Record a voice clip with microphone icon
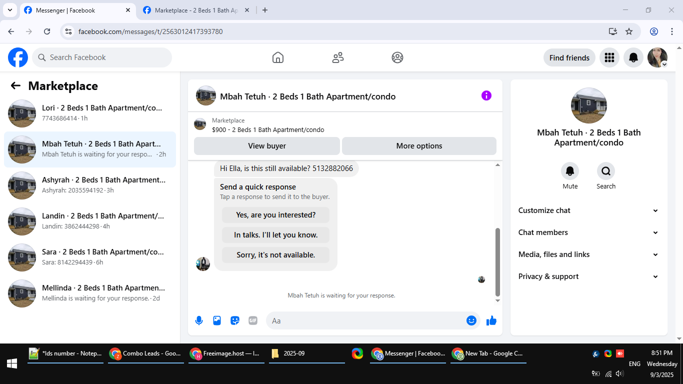Image resolution: width=683 pixels, height=384 pixels. click(199, 320)
